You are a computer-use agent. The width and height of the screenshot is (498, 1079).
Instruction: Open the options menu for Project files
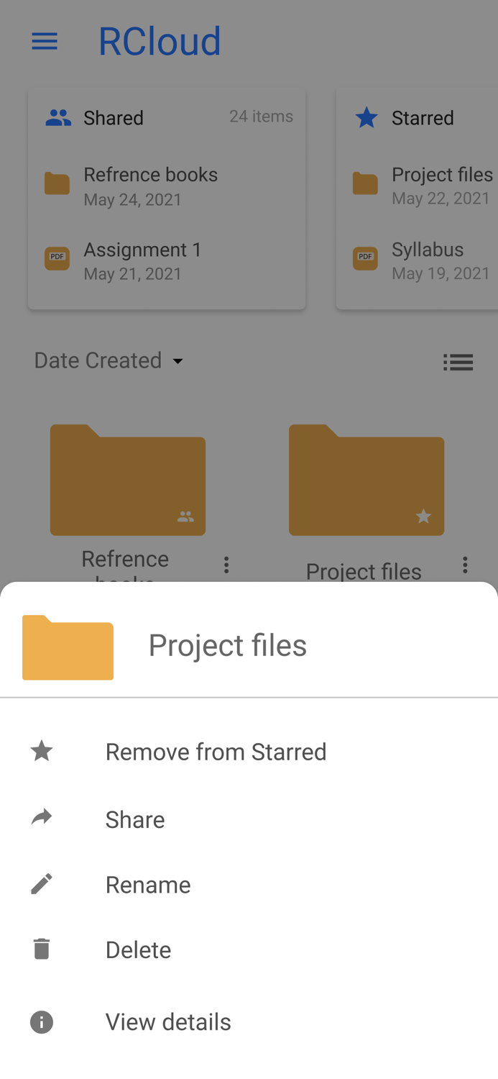tap(466, 564)
